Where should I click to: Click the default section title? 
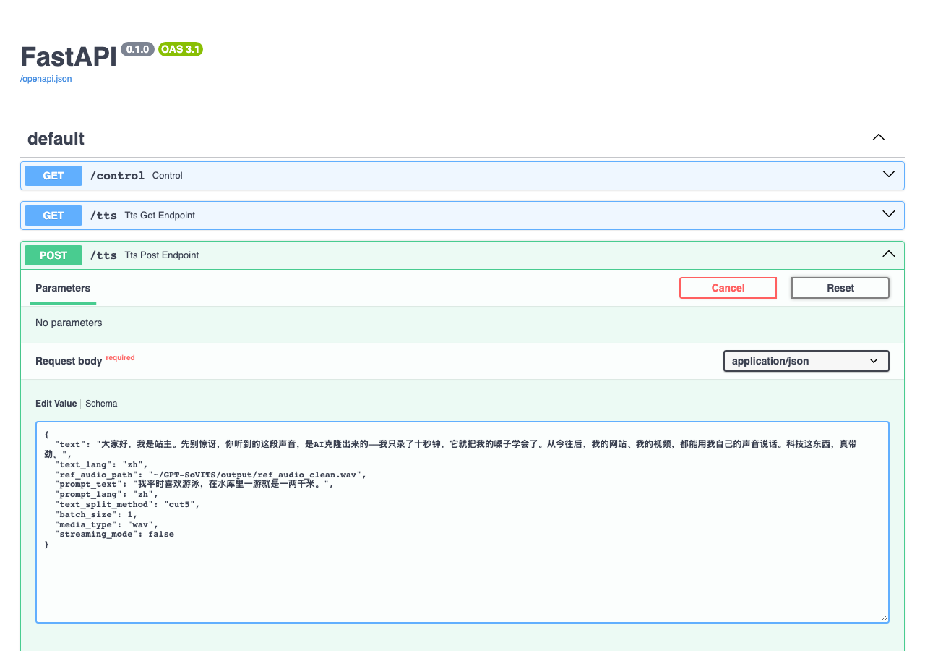pyautogui.click(x=56, y=138)
